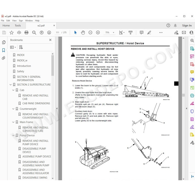The image size is (195, 195).
Task: Send the file by email envelope icon
Action: coord(184,33)
